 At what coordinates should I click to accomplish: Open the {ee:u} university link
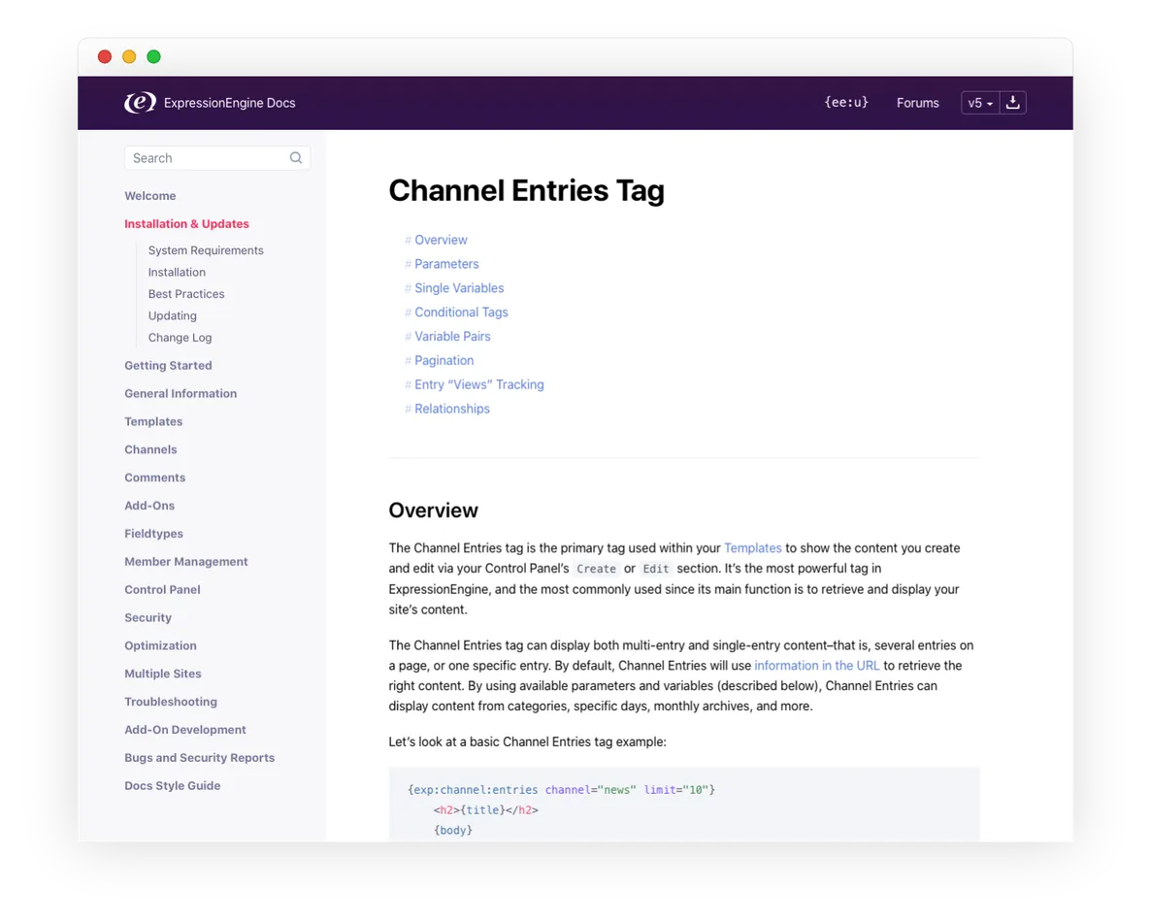click(x=845, y=103)
